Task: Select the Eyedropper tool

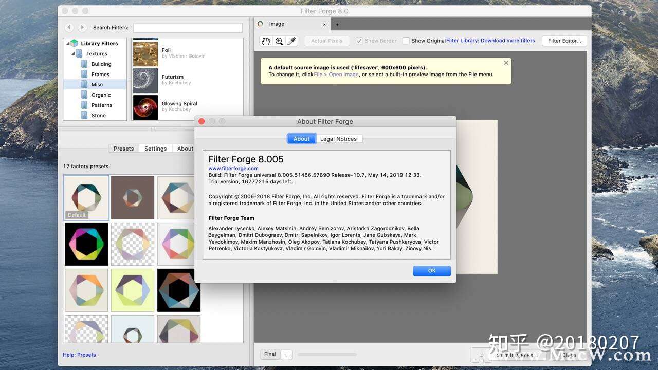Action: [291, 41]
